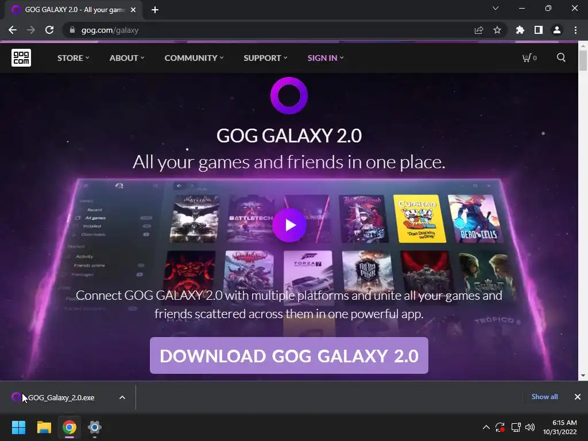588x441 pixels.
Task: Open volume speaker tray icon
Action: coord(530,427)
